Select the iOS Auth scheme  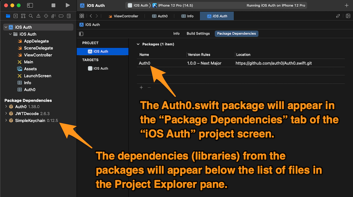point(138,5)
